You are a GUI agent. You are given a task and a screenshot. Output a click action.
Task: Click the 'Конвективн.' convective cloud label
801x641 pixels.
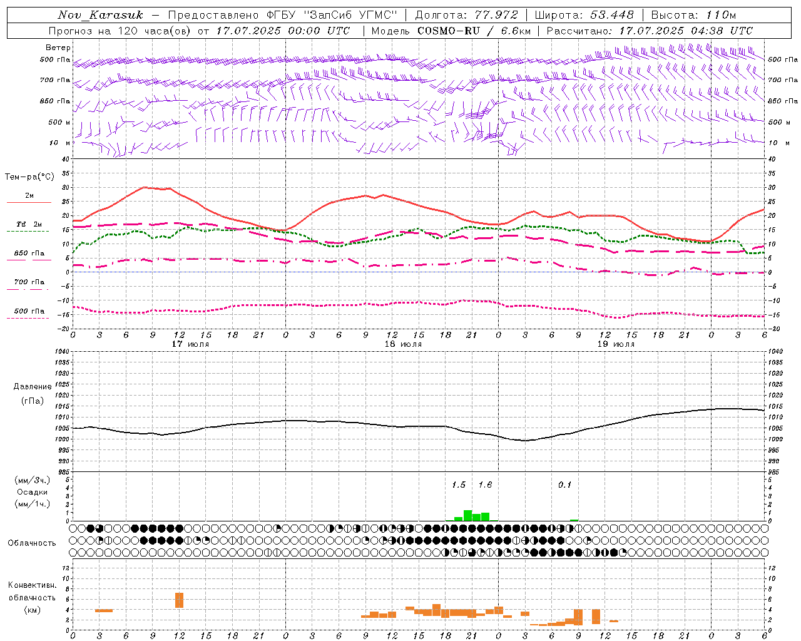[x=33, y=585]
